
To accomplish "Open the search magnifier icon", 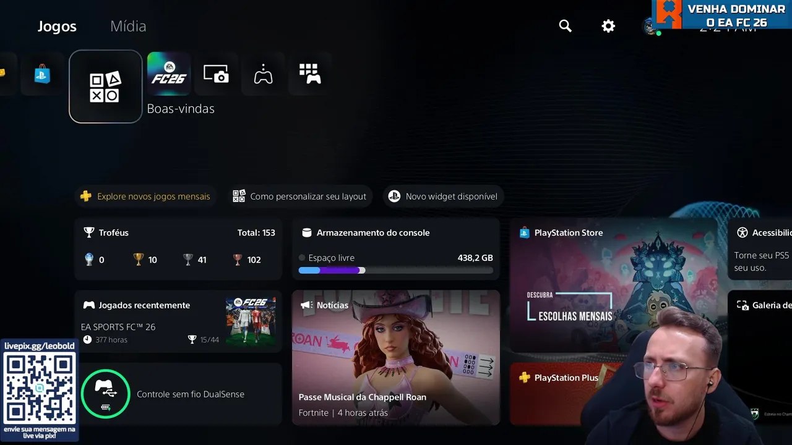I will pyautogui.click(x=565, y=26).
